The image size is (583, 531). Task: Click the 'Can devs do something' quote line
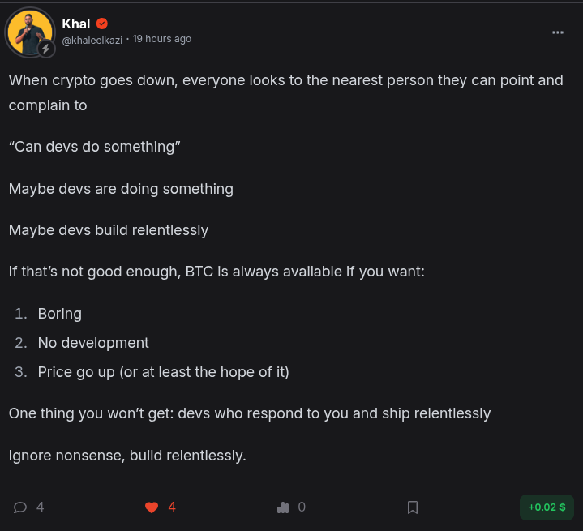tap(94, 147)
